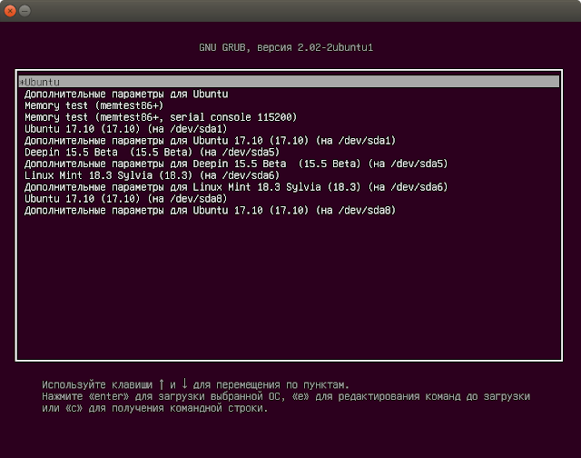Select 'Deepin 15.5 Beta (на /dev/sda5)' entry

(152, 152)
